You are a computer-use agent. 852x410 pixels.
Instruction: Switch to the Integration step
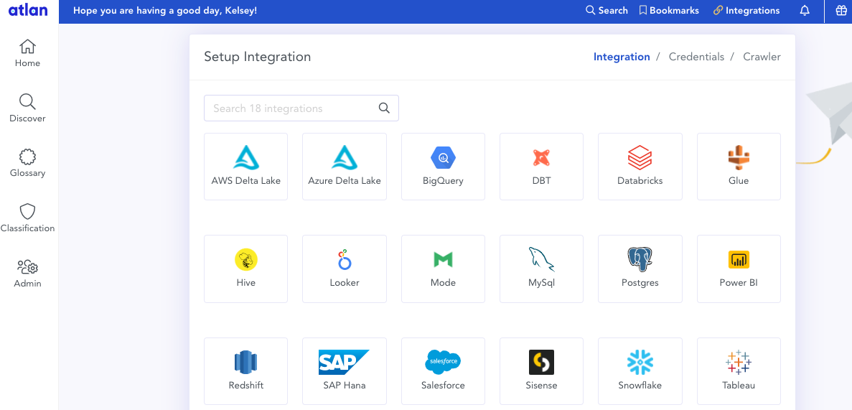pyautogui.click(x=622, y=57)
